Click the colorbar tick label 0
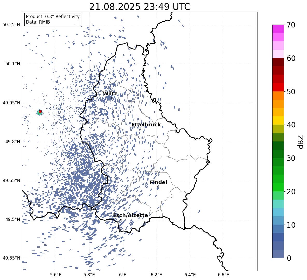307x280 pixels. click(x=289, y=258)
